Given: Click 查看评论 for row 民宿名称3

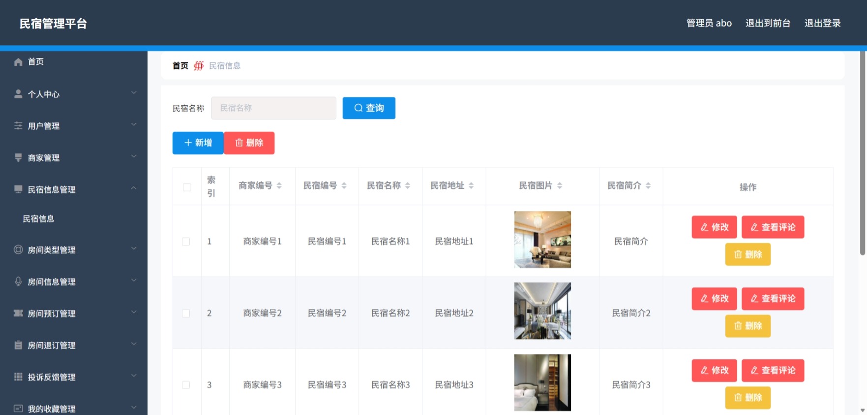Looking at the screenshot, I should (773, 370).
